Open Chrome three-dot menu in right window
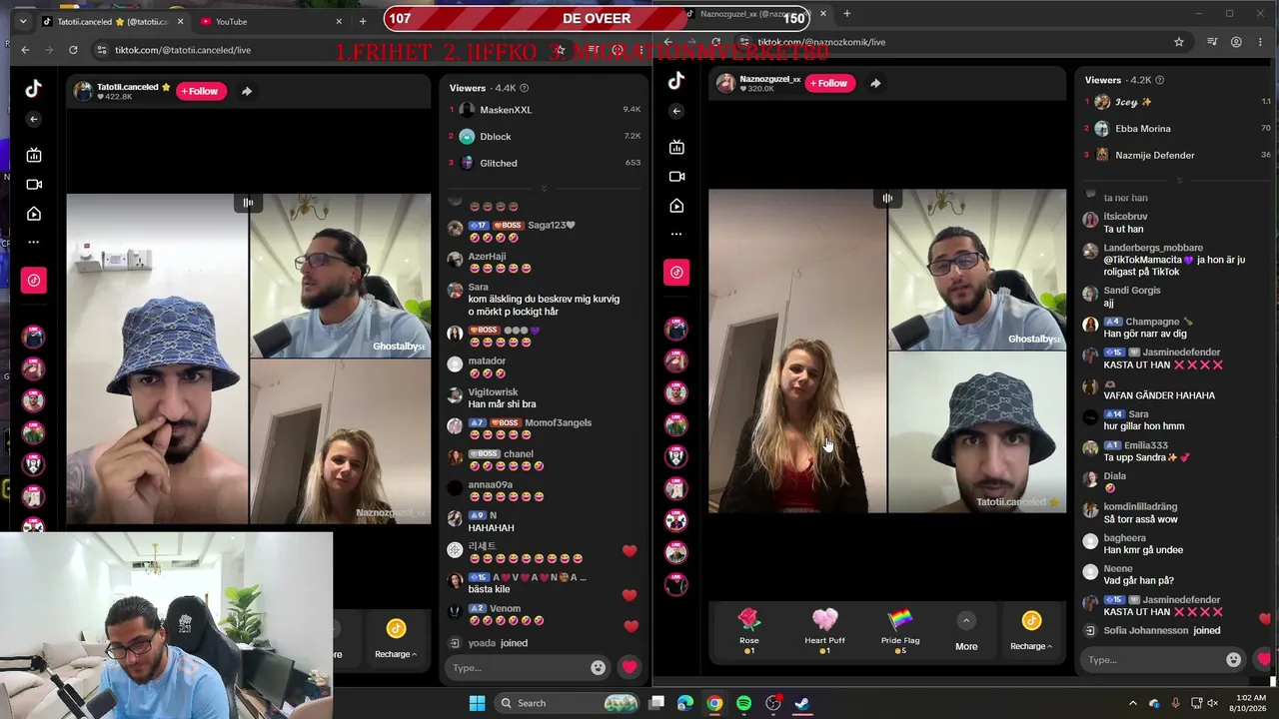Screen dimensions: 1279x719 [1261, 42]
